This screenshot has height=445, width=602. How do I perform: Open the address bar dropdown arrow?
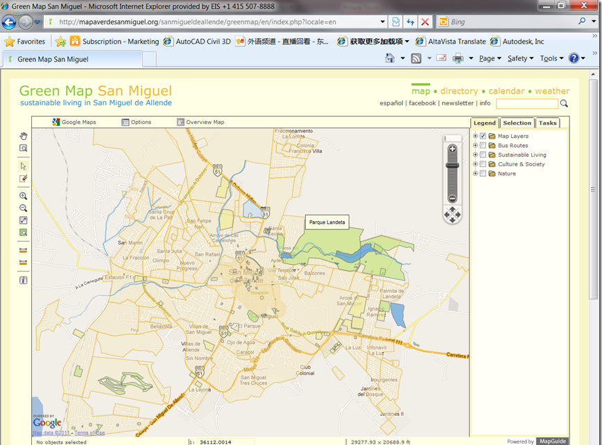[382, 22]
